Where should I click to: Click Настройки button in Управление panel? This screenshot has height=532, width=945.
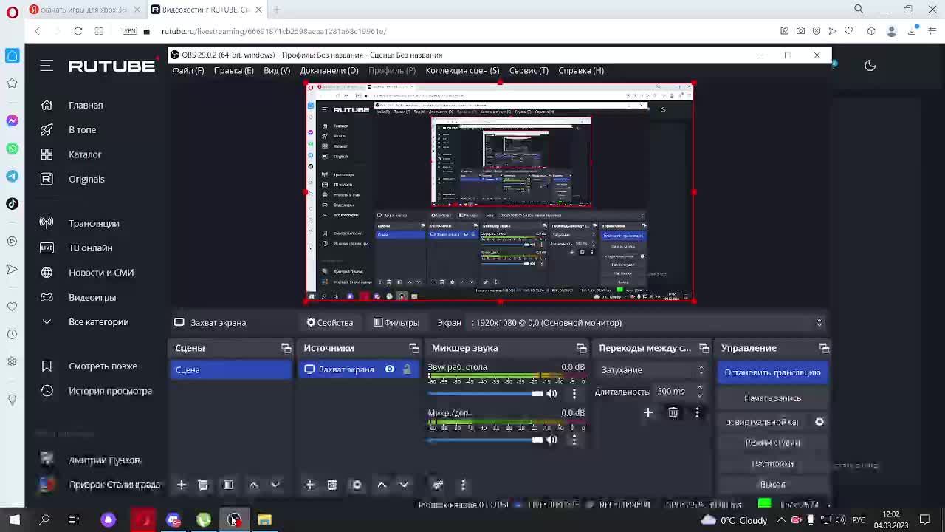(772, 464)
